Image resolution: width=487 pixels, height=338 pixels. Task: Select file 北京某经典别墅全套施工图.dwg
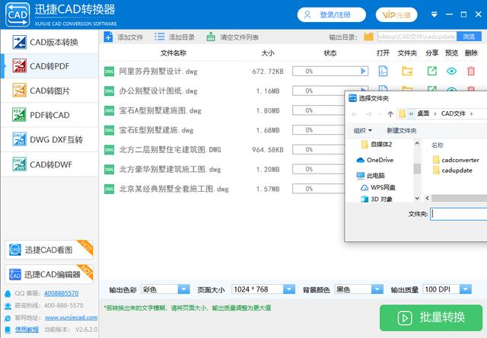(174, 189)
